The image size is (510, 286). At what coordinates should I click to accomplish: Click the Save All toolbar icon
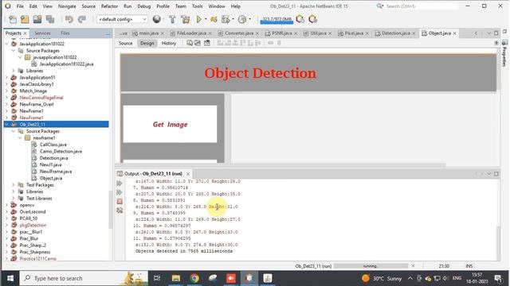click(x=50, y=19)
